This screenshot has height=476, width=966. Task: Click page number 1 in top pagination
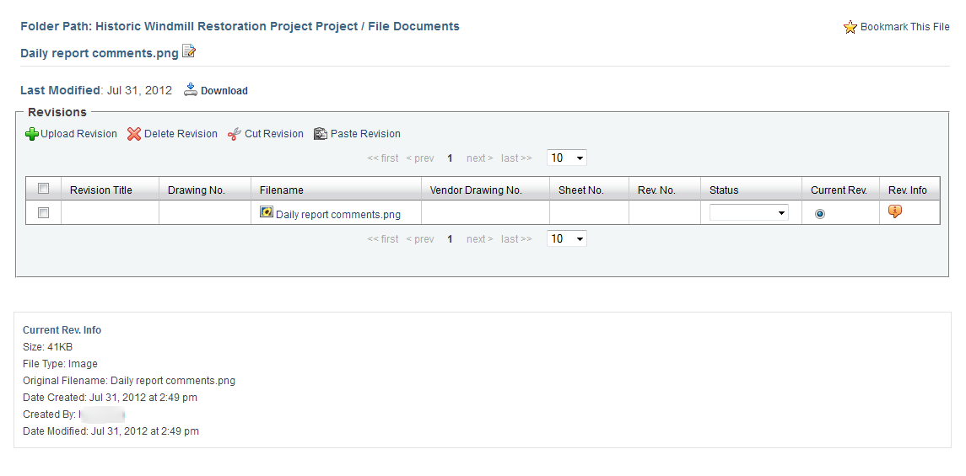(450, 158)
